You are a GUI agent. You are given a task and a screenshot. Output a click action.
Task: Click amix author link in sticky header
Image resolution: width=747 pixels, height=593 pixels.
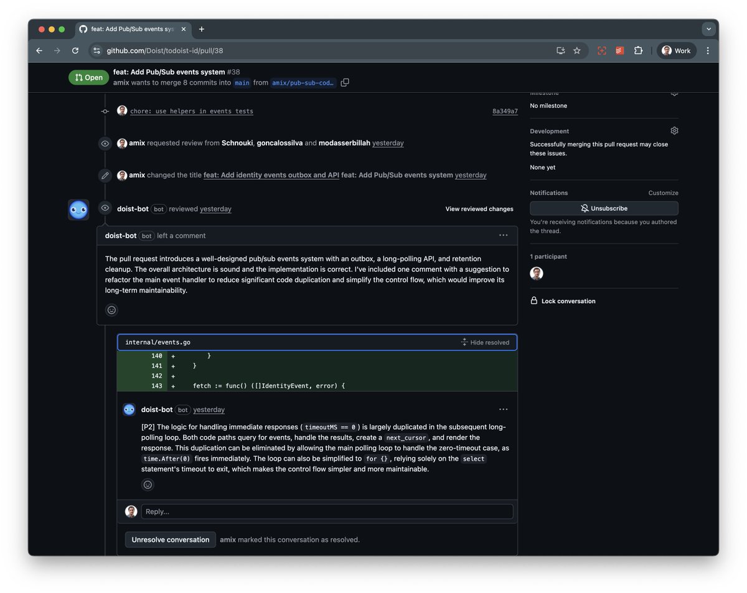[121, 83]
